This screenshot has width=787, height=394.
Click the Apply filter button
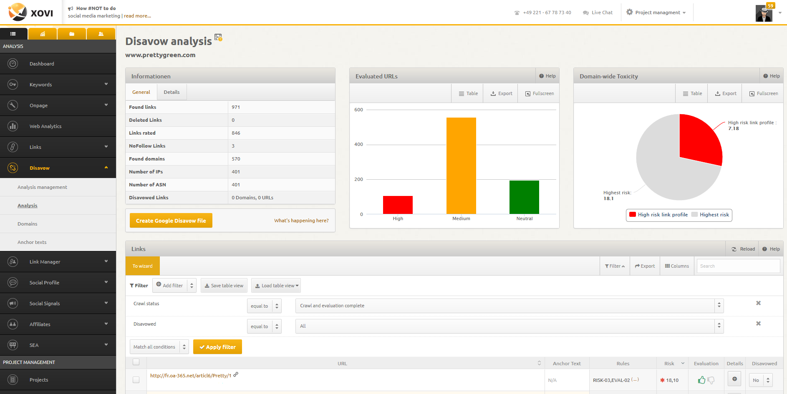click(217, 347)
